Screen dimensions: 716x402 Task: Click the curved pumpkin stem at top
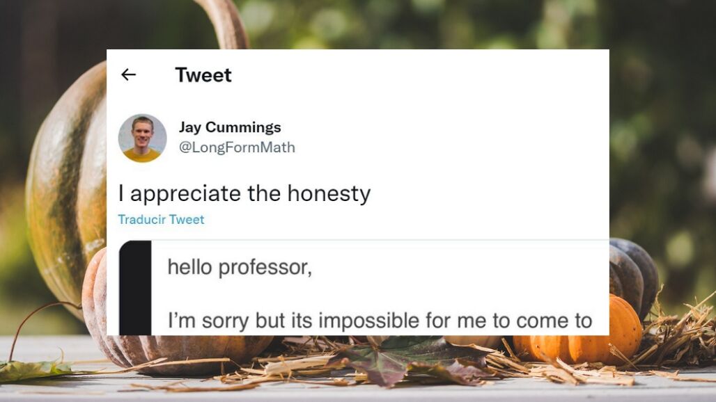pos(224,24)
